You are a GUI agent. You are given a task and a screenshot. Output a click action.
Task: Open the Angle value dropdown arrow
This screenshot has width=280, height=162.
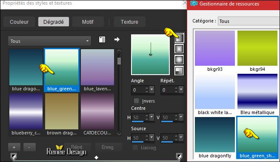(151, 89)
